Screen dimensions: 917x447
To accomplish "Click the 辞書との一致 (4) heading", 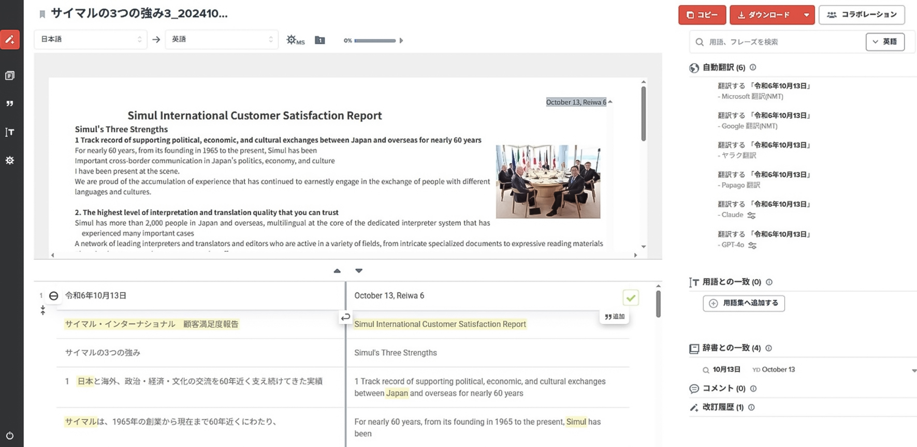I will click(731, 348).
